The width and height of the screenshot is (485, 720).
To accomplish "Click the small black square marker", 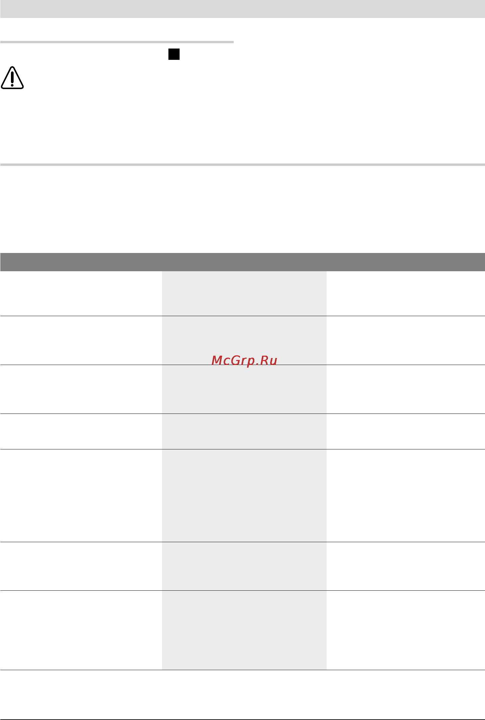I will click(x=174, y=54).
